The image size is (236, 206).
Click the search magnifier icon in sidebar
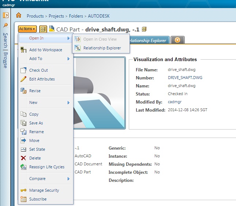(x=5, y=25)
